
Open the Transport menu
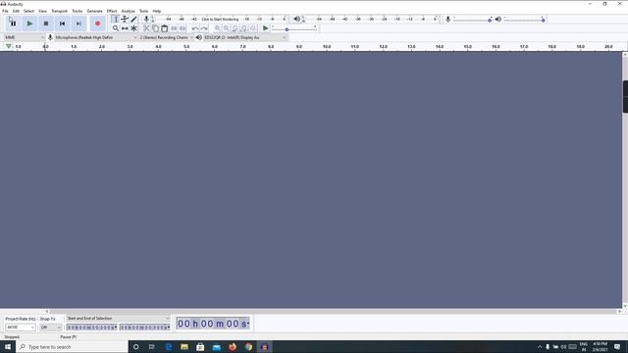pos(59,11)
